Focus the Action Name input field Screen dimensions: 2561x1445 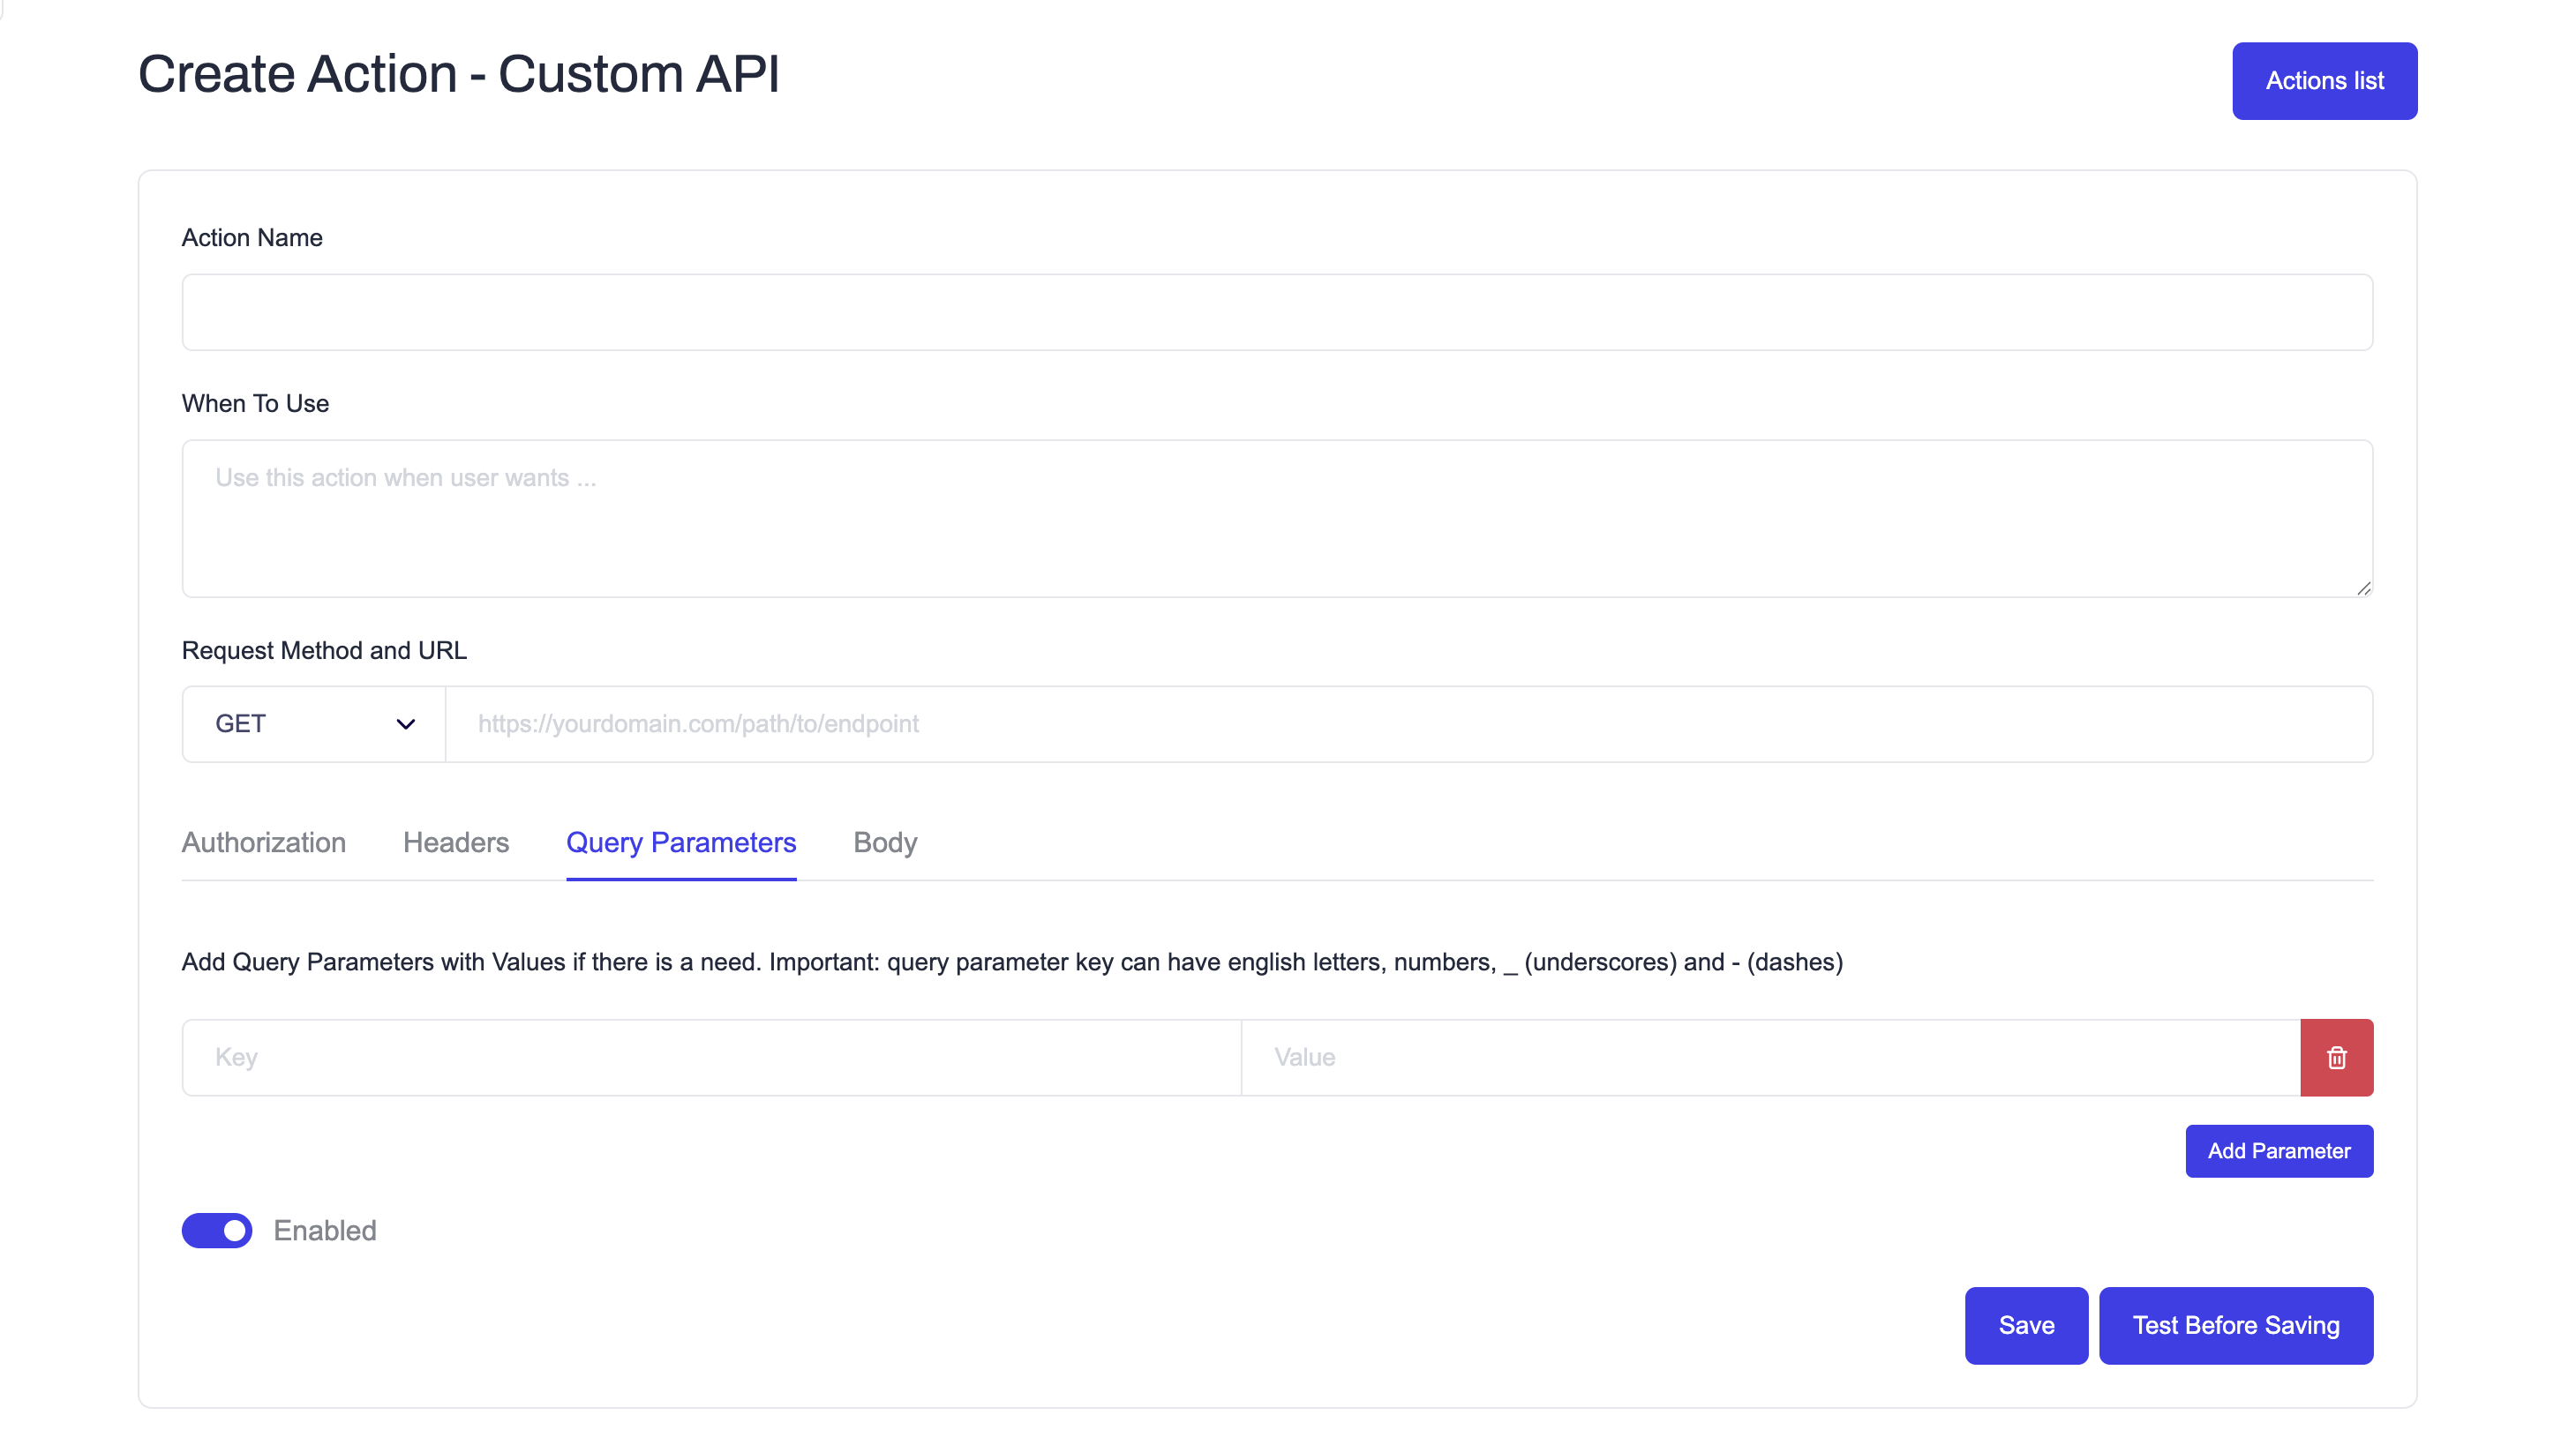tap(1276, 312)
